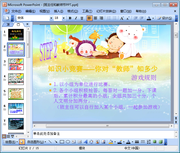Open 幻灯片放映(D) menu
The width and height of the screenshot is (180, 153).
[106, 11]
